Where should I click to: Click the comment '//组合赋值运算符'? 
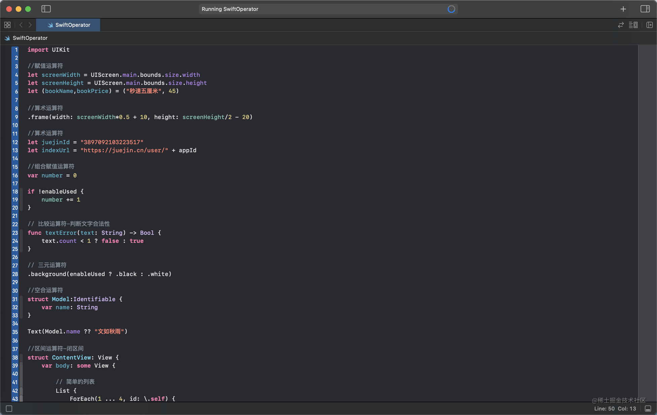click(51, 166)
